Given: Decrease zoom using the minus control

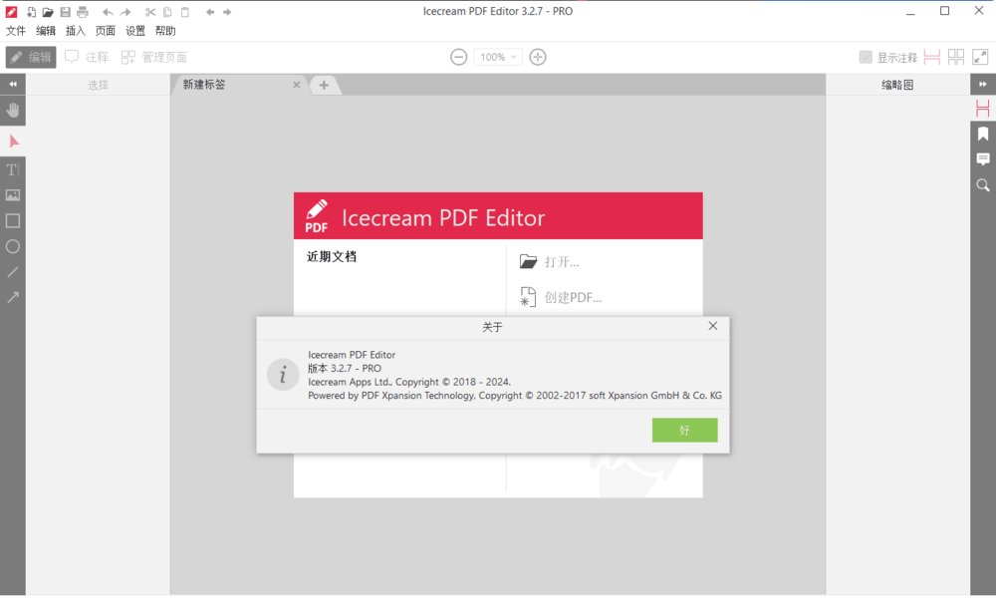Looking at the screenshot, I should pos(458,57).
